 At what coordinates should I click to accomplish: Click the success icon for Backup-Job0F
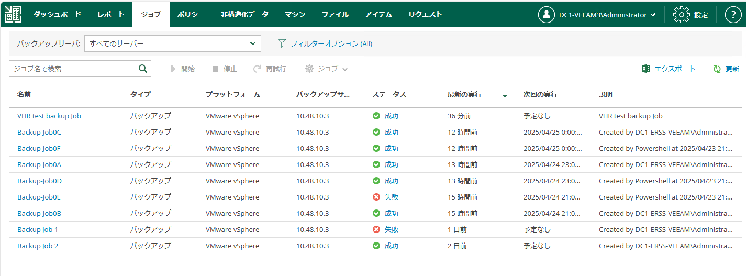pos(376,148)
